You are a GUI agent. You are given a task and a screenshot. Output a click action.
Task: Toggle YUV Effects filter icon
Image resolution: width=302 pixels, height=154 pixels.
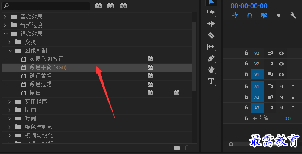(123, 6)
